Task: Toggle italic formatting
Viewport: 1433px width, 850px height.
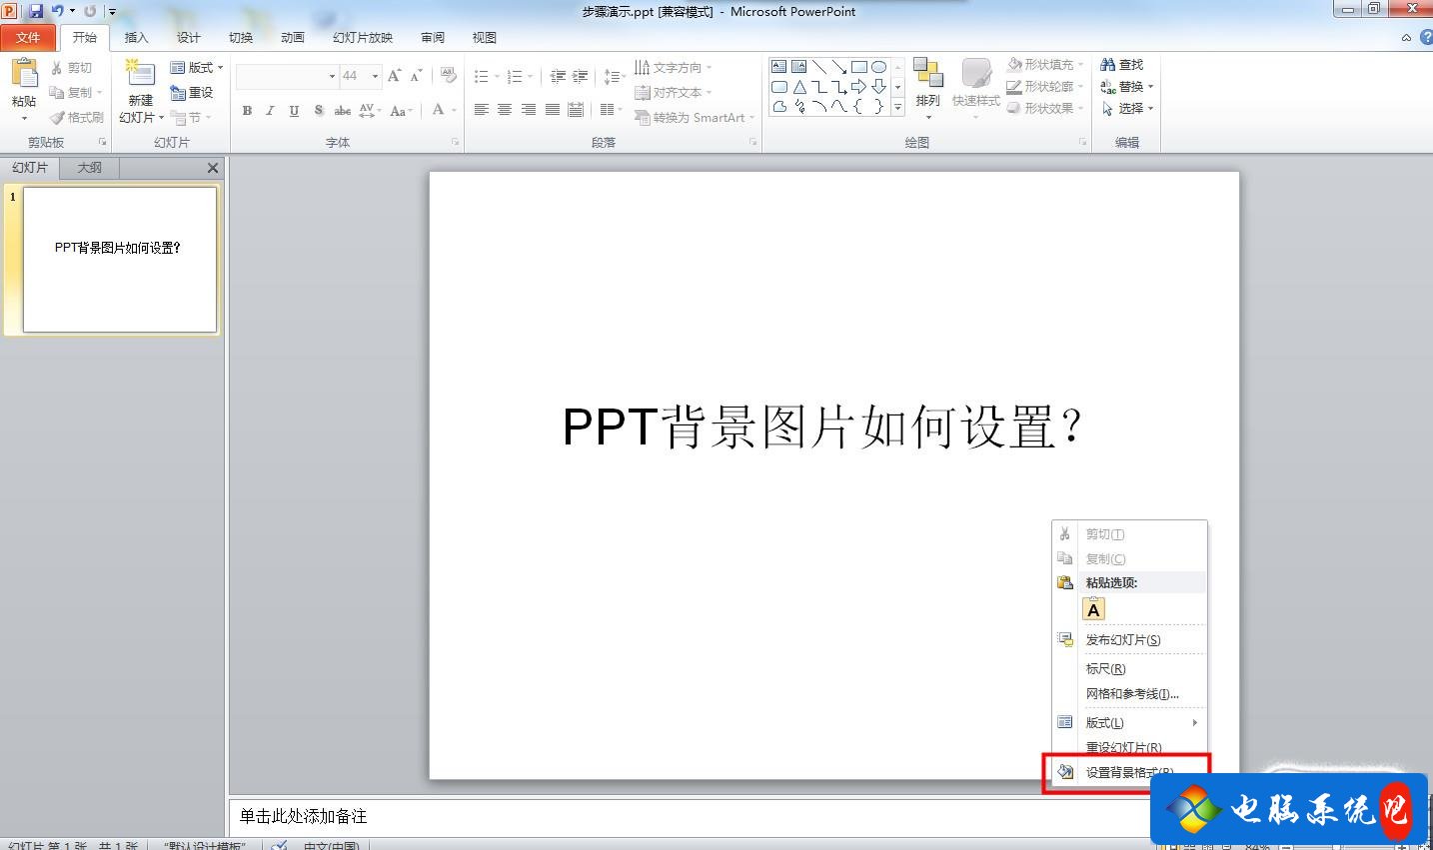Action: pos(270,110)
